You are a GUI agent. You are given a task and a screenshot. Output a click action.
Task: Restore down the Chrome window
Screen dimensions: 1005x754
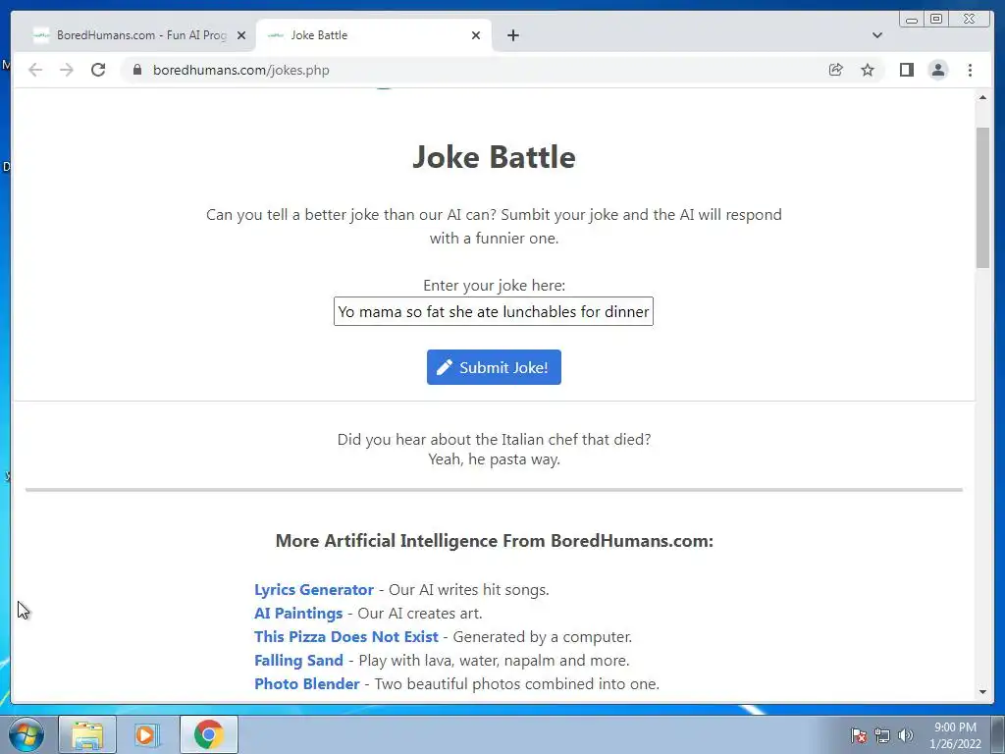pyautogui.click(x=936, y=20)
